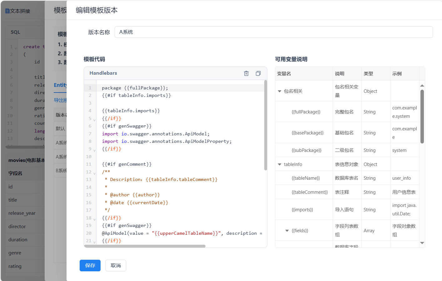Click the 变量名 column header
442x281 pixels.
click(x=304, y=74)
